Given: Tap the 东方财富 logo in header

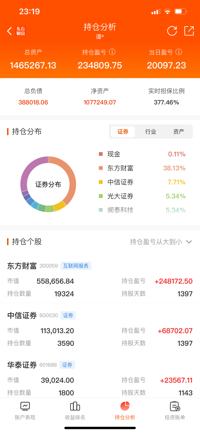Looking at the screenshot, I should [21, 31].
